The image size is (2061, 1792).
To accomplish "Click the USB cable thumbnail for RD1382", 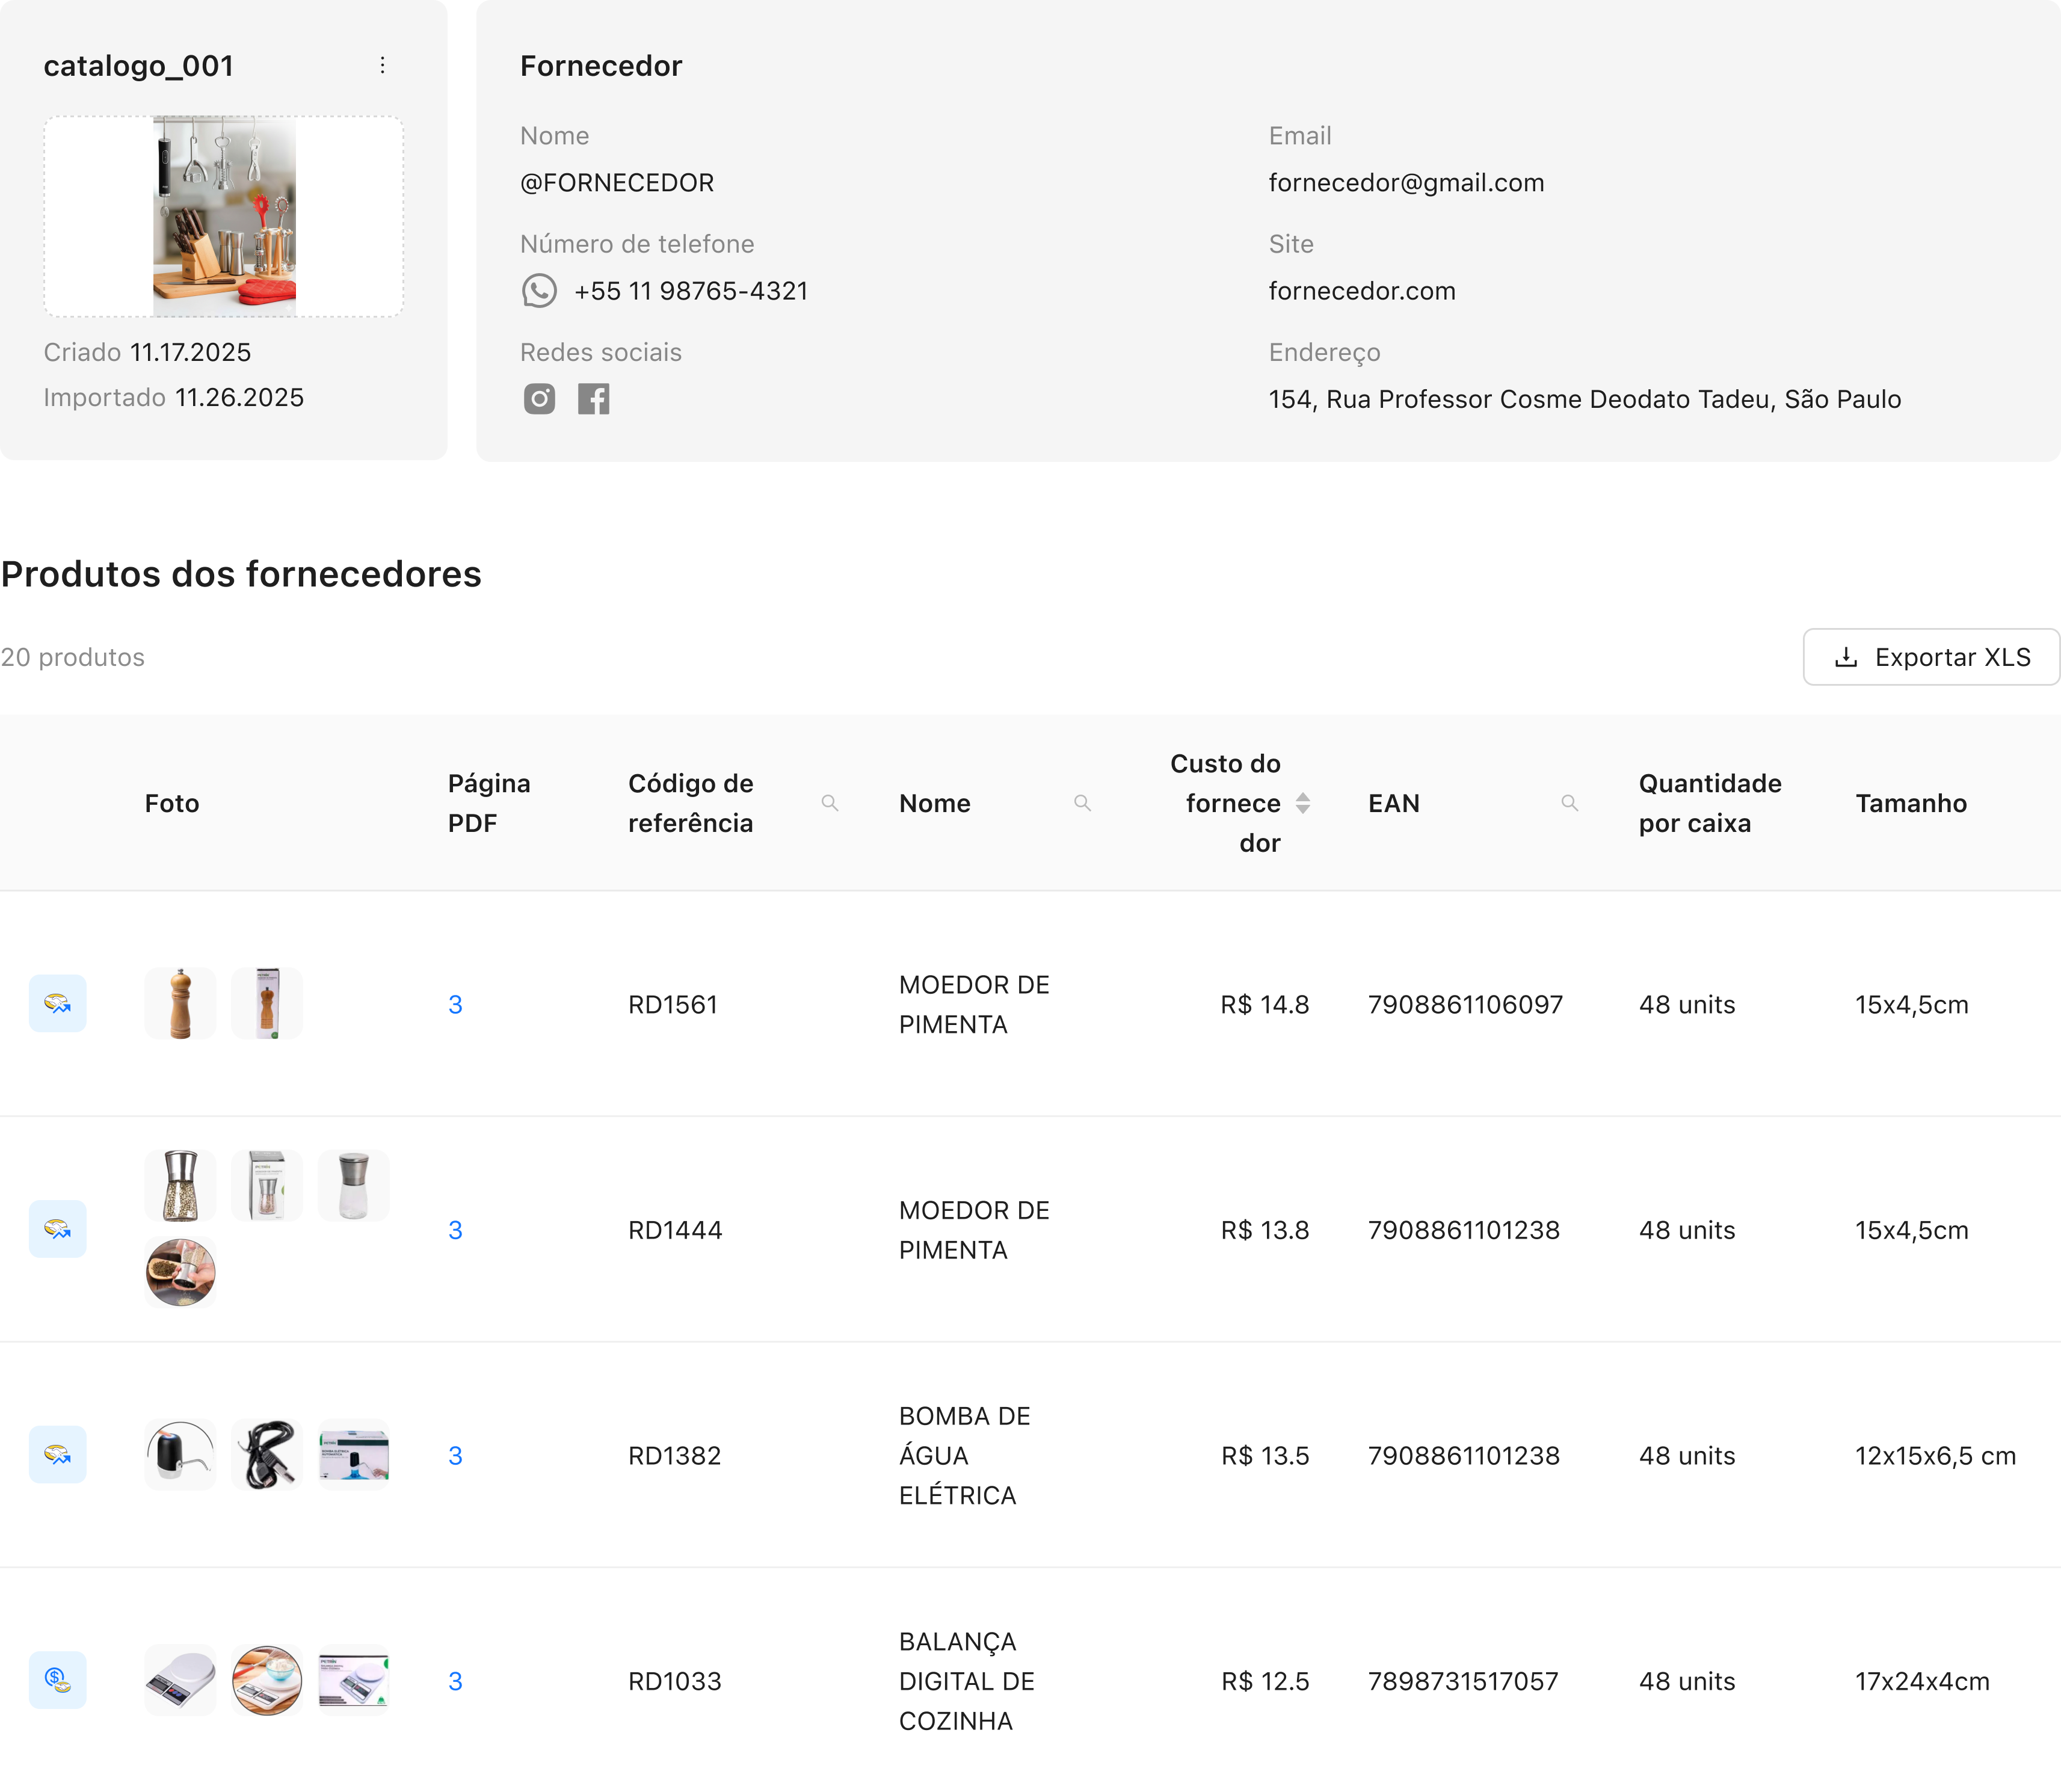I will [x=267, y=1455].
